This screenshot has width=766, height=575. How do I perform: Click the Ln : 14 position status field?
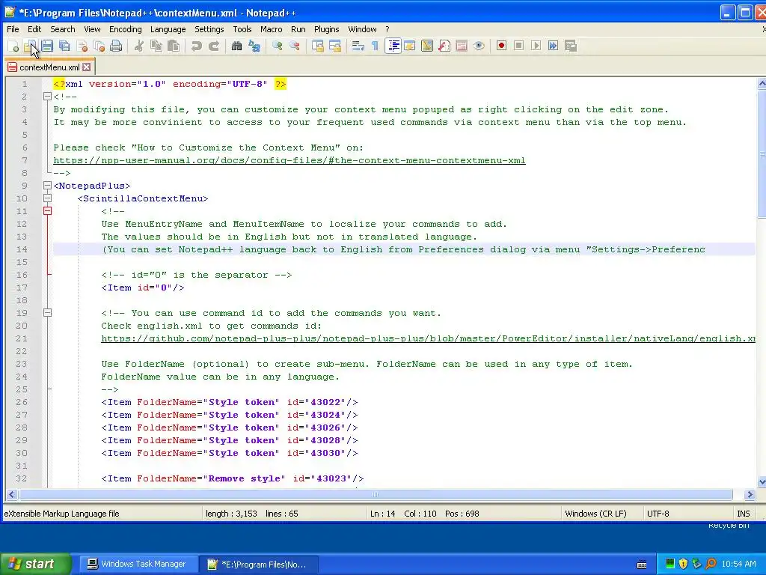tap(382, 514)
